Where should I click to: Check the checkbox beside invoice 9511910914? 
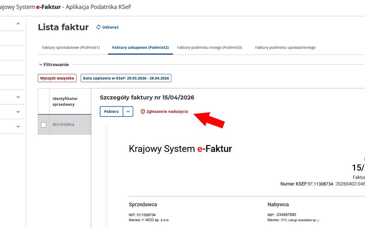click(44, 124)
